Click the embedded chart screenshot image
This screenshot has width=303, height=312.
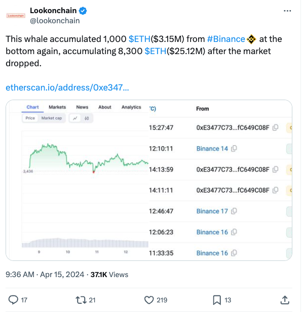point(149,180)
